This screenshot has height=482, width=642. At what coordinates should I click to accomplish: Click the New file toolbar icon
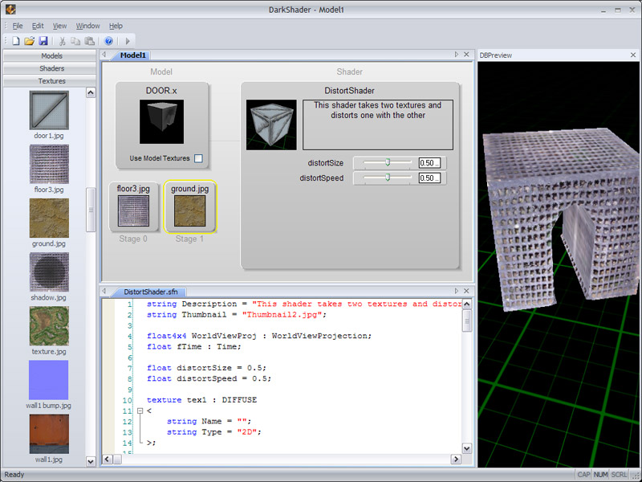16,40
